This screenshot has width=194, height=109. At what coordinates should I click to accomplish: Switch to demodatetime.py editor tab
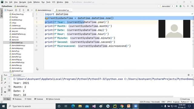(44, 10)
